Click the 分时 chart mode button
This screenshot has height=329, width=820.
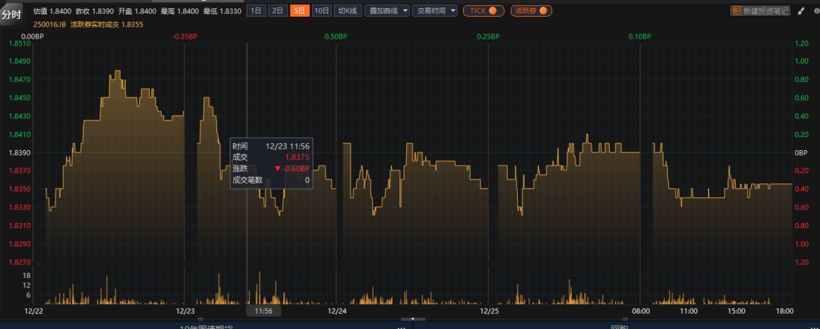(x=12, y=14)
